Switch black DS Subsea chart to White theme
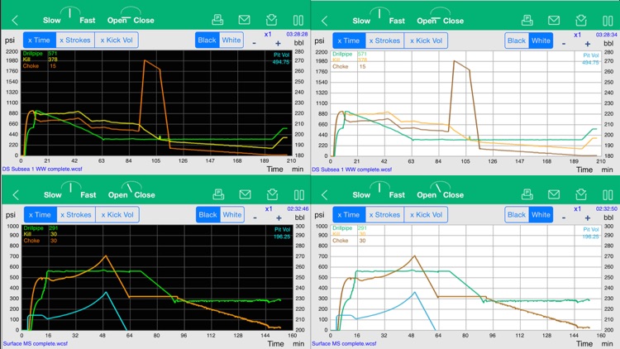620x349 pixels. pos(231,40)
